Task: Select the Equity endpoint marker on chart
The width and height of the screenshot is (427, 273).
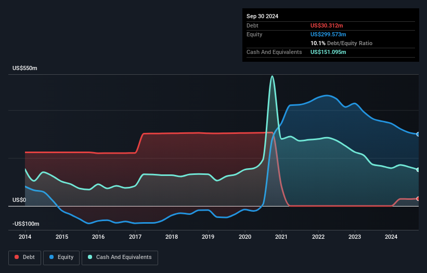Action: [x=418, y=134]
